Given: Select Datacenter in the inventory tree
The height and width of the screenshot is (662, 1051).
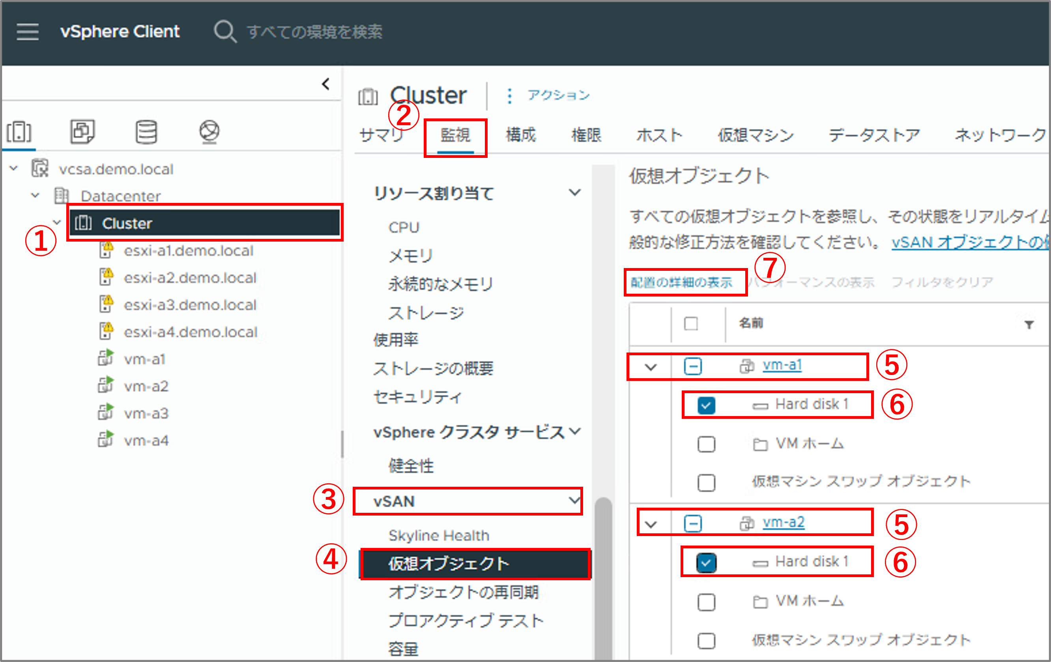Looking at the screenshot, I should 120,196.
